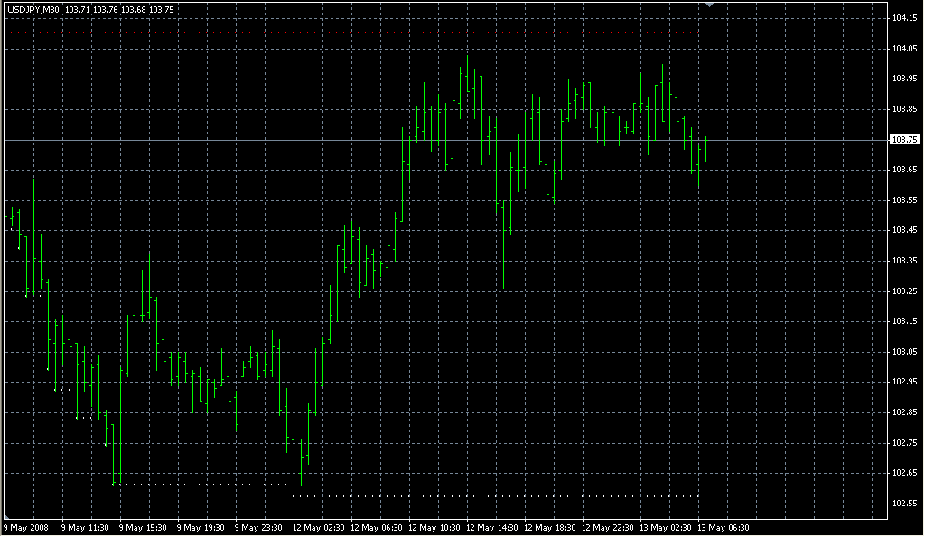This screenshot has width=925, height=536.
Task: Click the 13 May 02:30 time label
Action: coord(665,527)
